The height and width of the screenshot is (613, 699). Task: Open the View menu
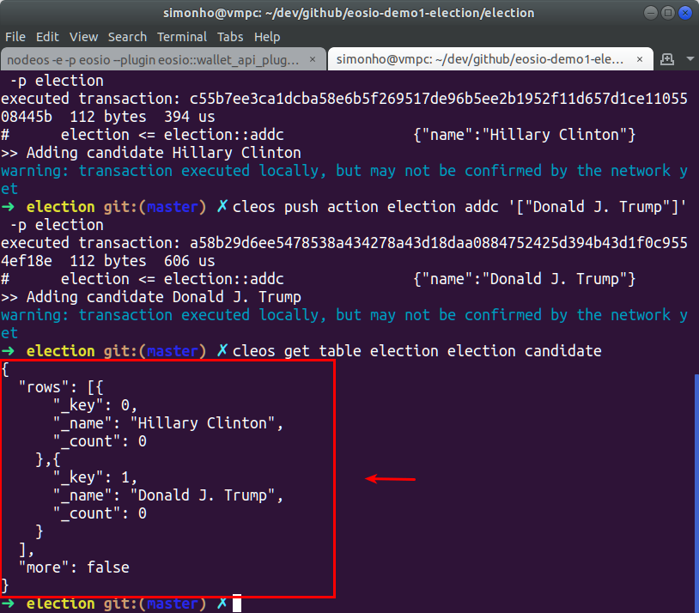(x=83, y=37)
